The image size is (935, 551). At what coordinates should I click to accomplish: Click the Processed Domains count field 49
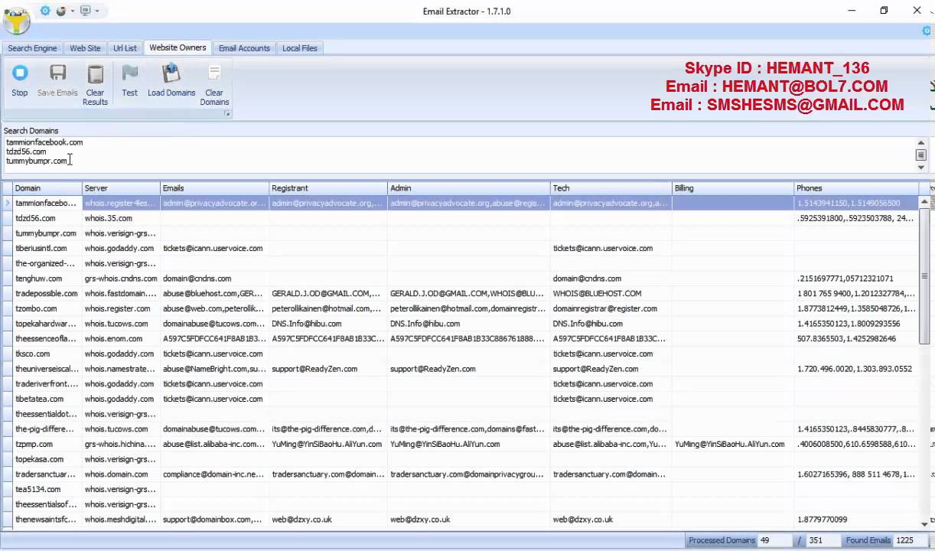775,540
